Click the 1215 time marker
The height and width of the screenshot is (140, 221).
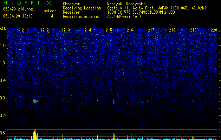(x=108, y=30)
